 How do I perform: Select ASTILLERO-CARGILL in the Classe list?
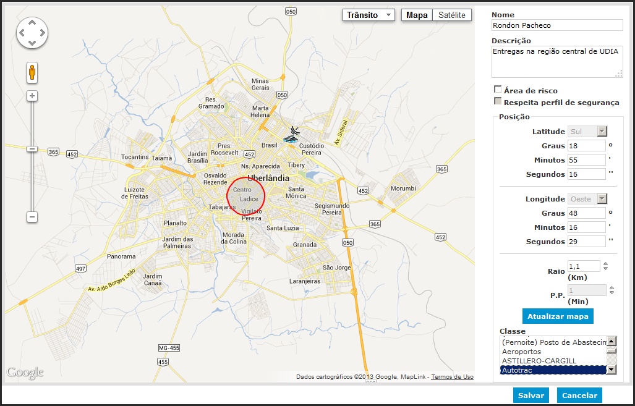(553, 361)
